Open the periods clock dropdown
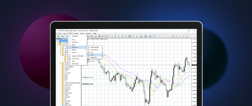 pyautogui.click(x=146, y=36)
